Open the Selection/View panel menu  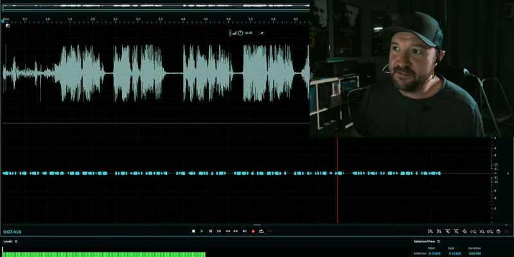439,242
